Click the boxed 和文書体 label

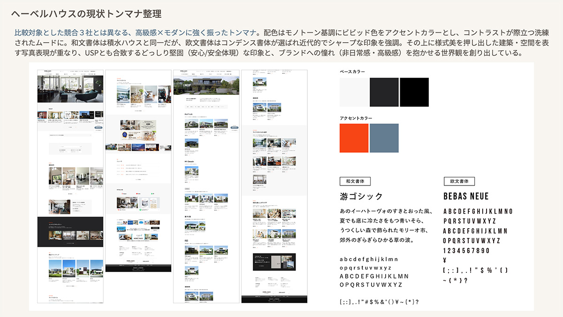355,181
